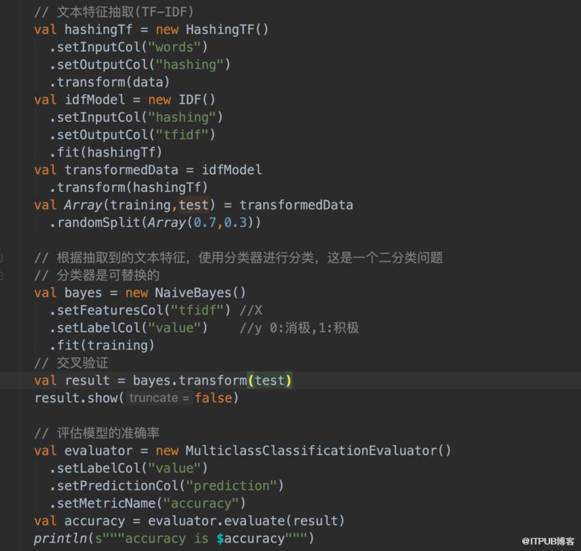581x551 pixels.
Task: Click 'hashingTf' variable declaration name
Action: pyautogui.click(x=98, y=29)
